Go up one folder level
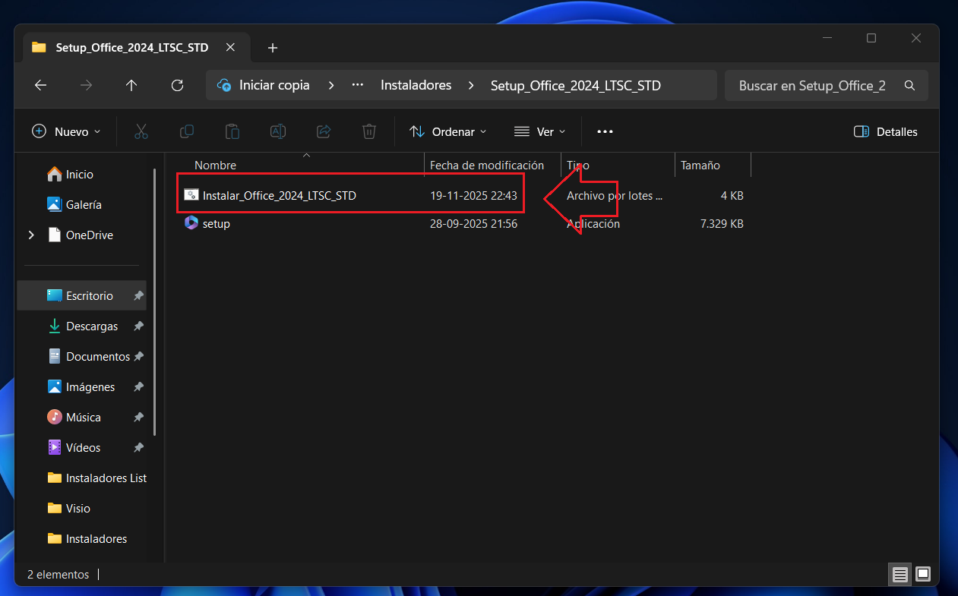The image size is (958, 596). pyautogui.click(x=131, y=86)
